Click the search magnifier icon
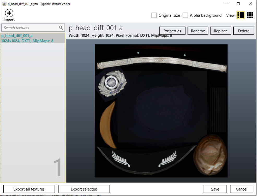Image resolution: width=257 pixels, height=196 pixels. [x=61, y=27]
